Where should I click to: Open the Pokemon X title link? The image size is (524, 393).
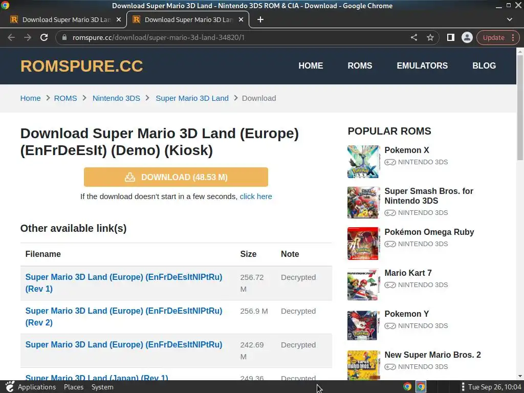click(x=407, y=150)
